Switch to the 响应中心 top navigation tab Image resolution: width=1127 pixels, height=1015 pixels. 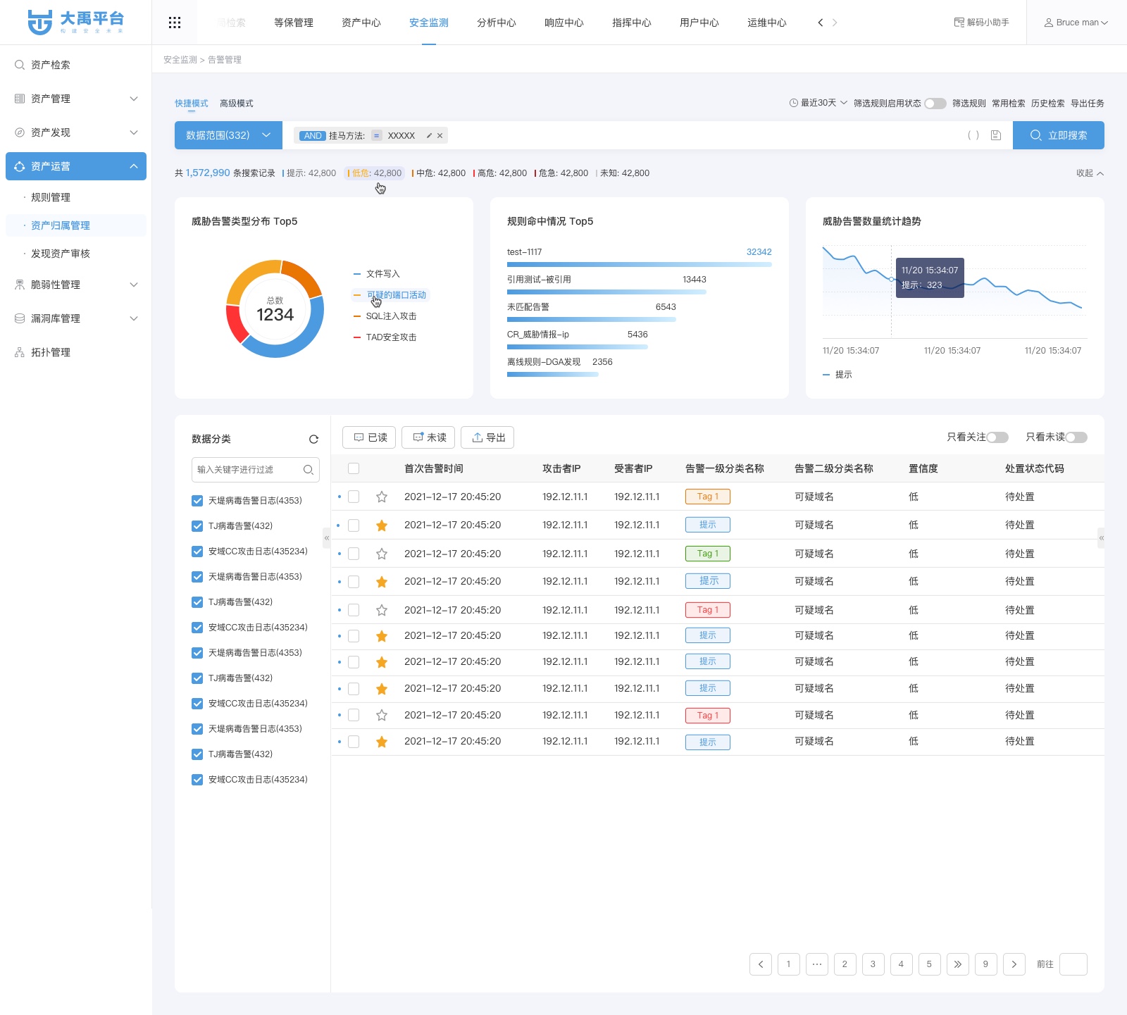tap(563, 23)
